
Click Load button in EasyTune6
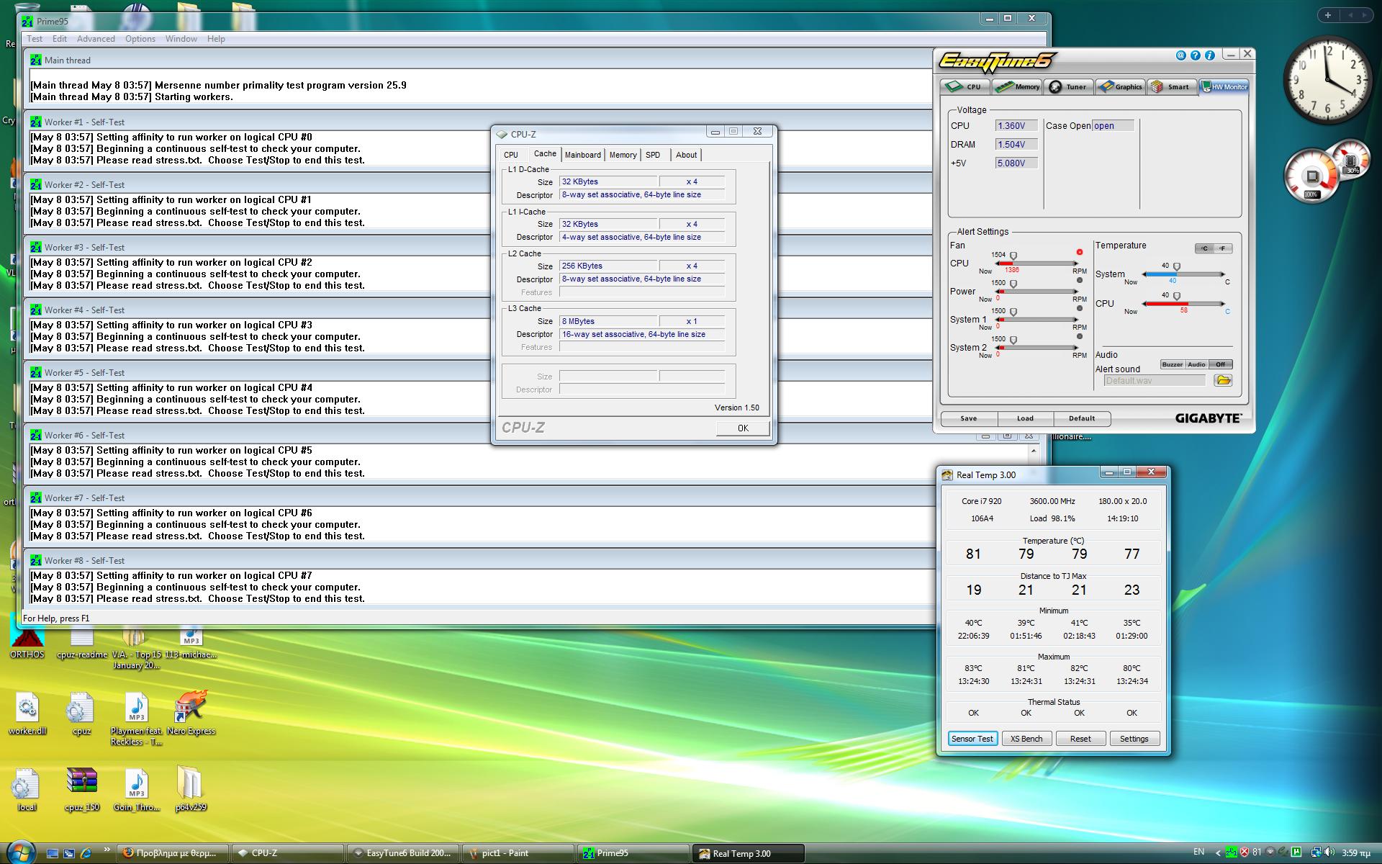click(x=1026, y=418)
